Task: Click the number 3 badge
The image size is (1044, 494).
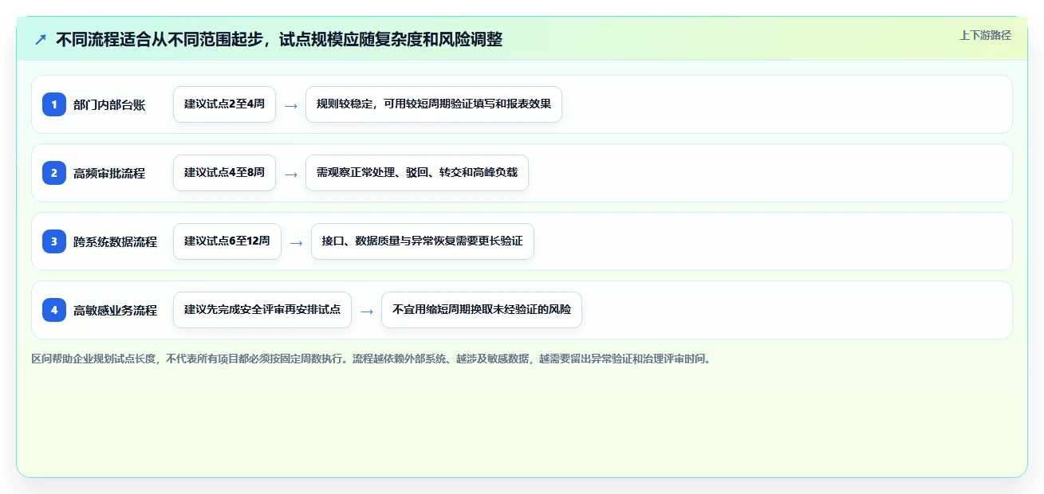Action: [x=54, y=241]
